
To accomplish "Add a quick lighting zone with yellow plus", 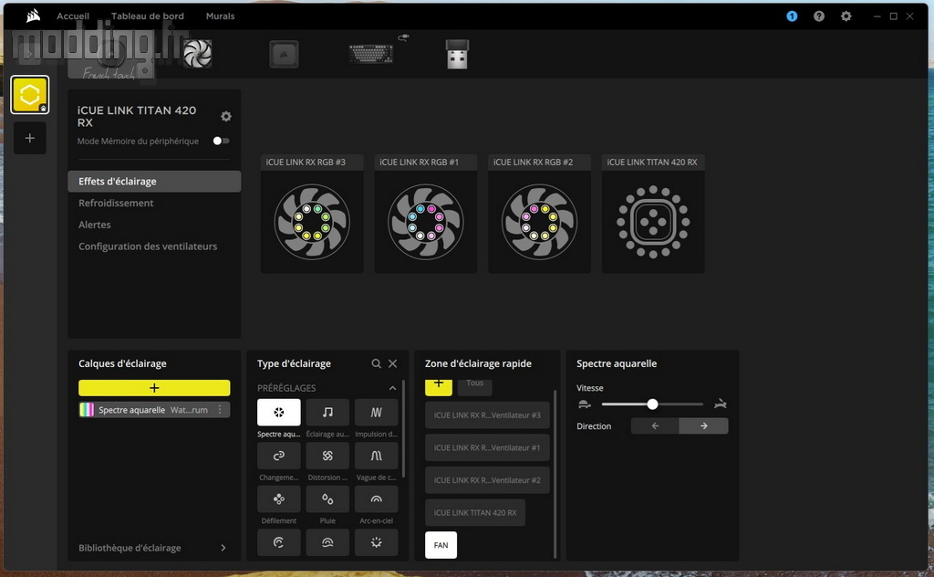I will pos(439,386).
